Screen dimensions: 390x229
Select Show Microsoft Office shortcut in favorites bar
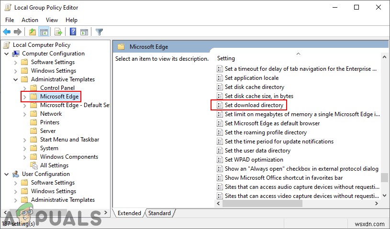point(284,177)
